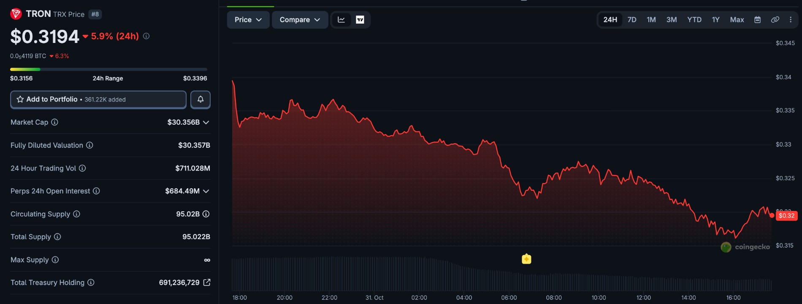Show Max Supply info icon

[x=55, y=260]
